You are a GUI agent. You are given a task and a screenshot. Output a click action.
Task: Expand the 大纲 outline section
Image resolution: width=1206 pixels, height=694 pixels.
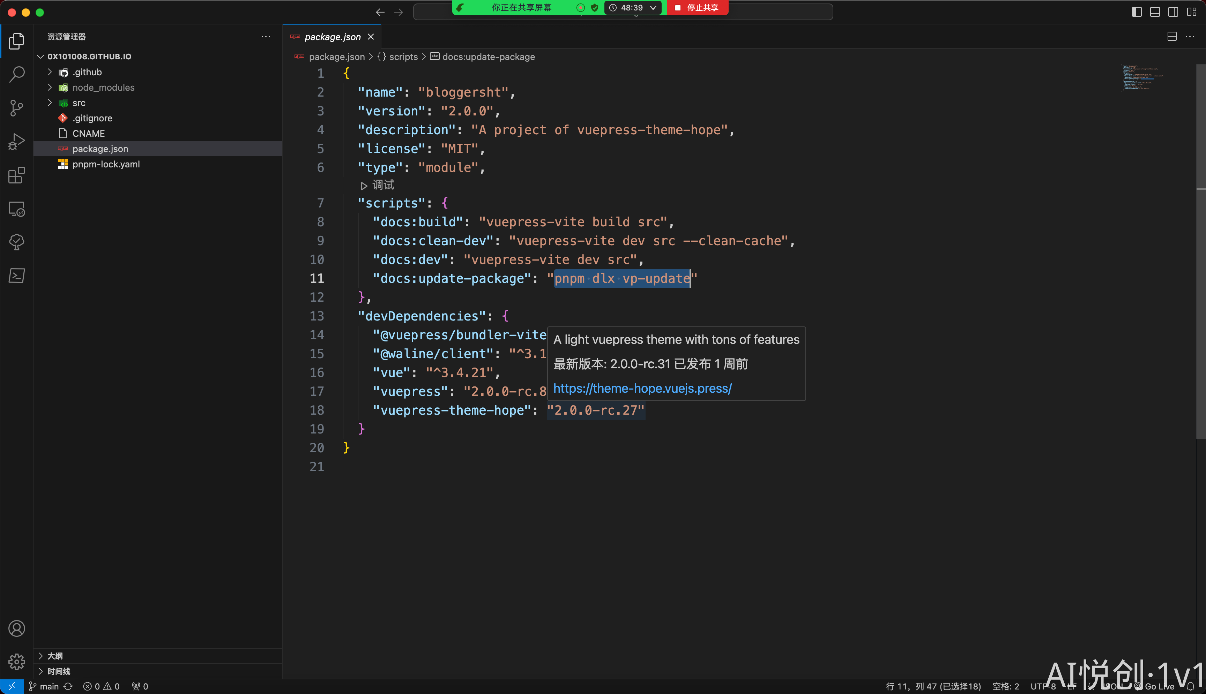[x=55, y=656]
